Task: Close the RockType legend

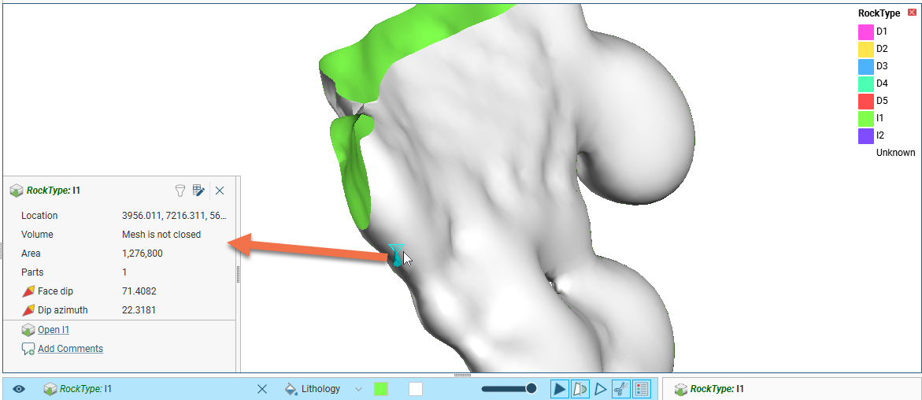Action: coord(912,13)
